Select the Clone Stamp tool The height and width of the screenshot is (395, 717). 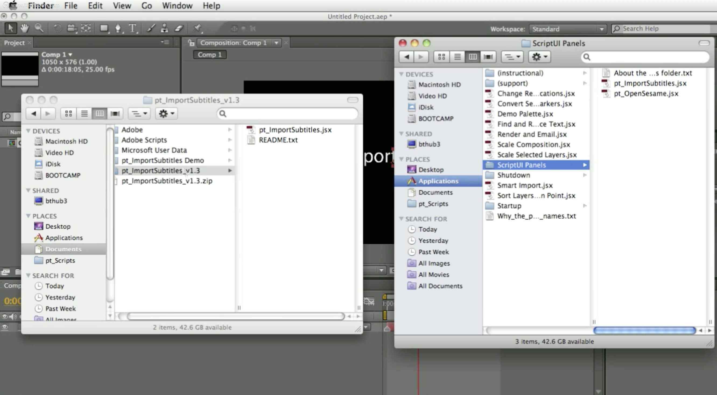tap(164, 29)
